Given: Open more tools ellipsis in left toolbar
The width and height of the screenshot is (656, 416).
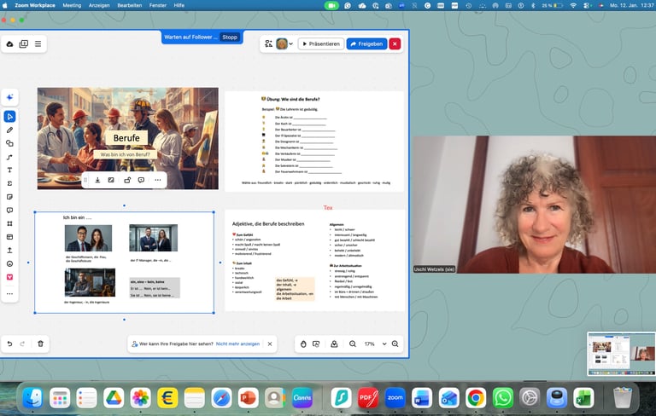Looking at the screenshot, I should [x=9, y=293].
